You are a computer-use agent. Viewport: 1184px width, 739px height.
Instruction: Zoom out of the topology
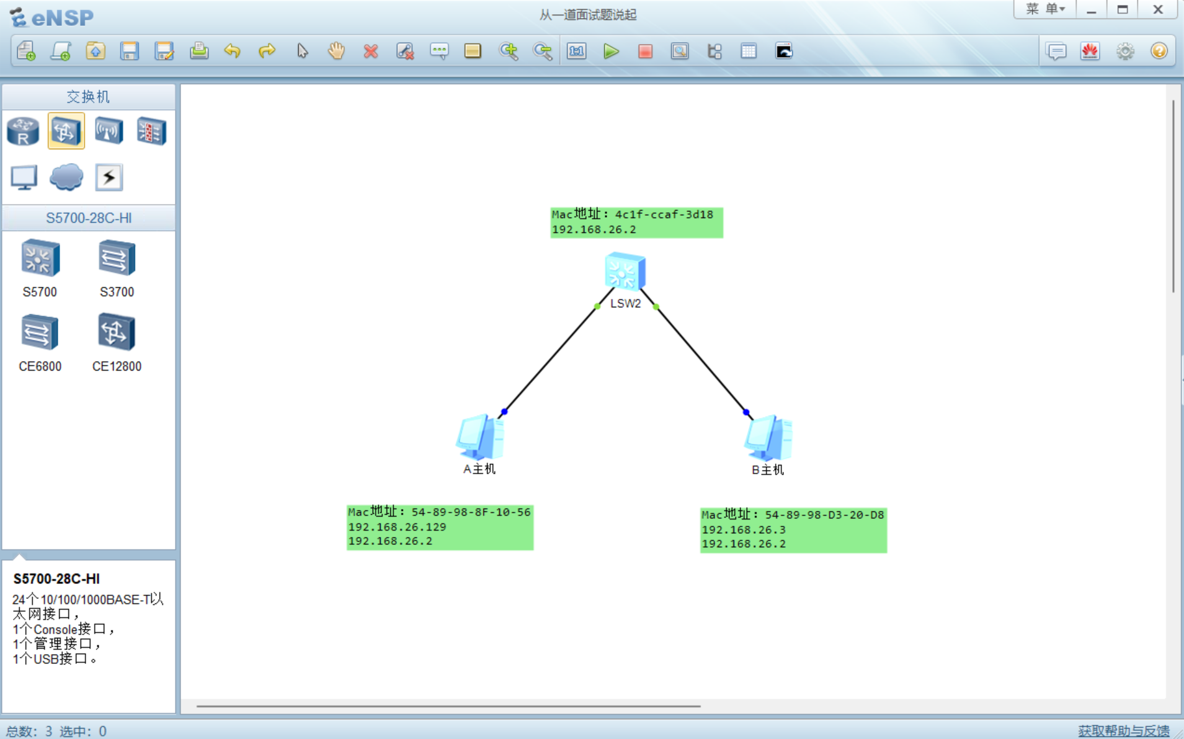click(x=543, y=51)
